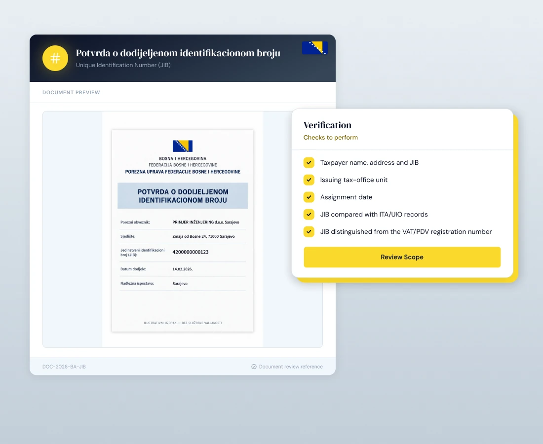The width and height of the screenshot is (543, 444).
Task: Open the Document review reference link
Action: coord(291,367)
